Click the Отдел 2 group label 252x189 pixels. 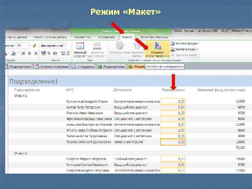coord(21,153)
